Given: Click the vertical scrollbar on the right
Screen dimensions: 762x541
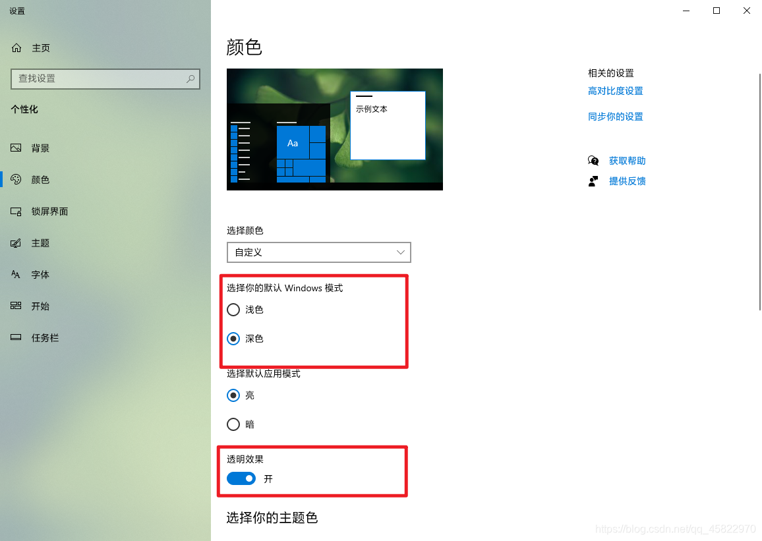Looking at the screenshot, I should click(759, 192).
